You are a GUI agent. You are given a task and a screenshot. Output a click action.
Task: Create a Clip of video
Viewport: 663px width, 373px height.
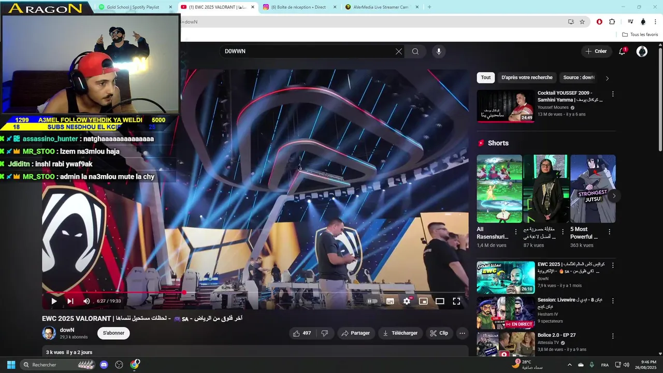(439, 333)
